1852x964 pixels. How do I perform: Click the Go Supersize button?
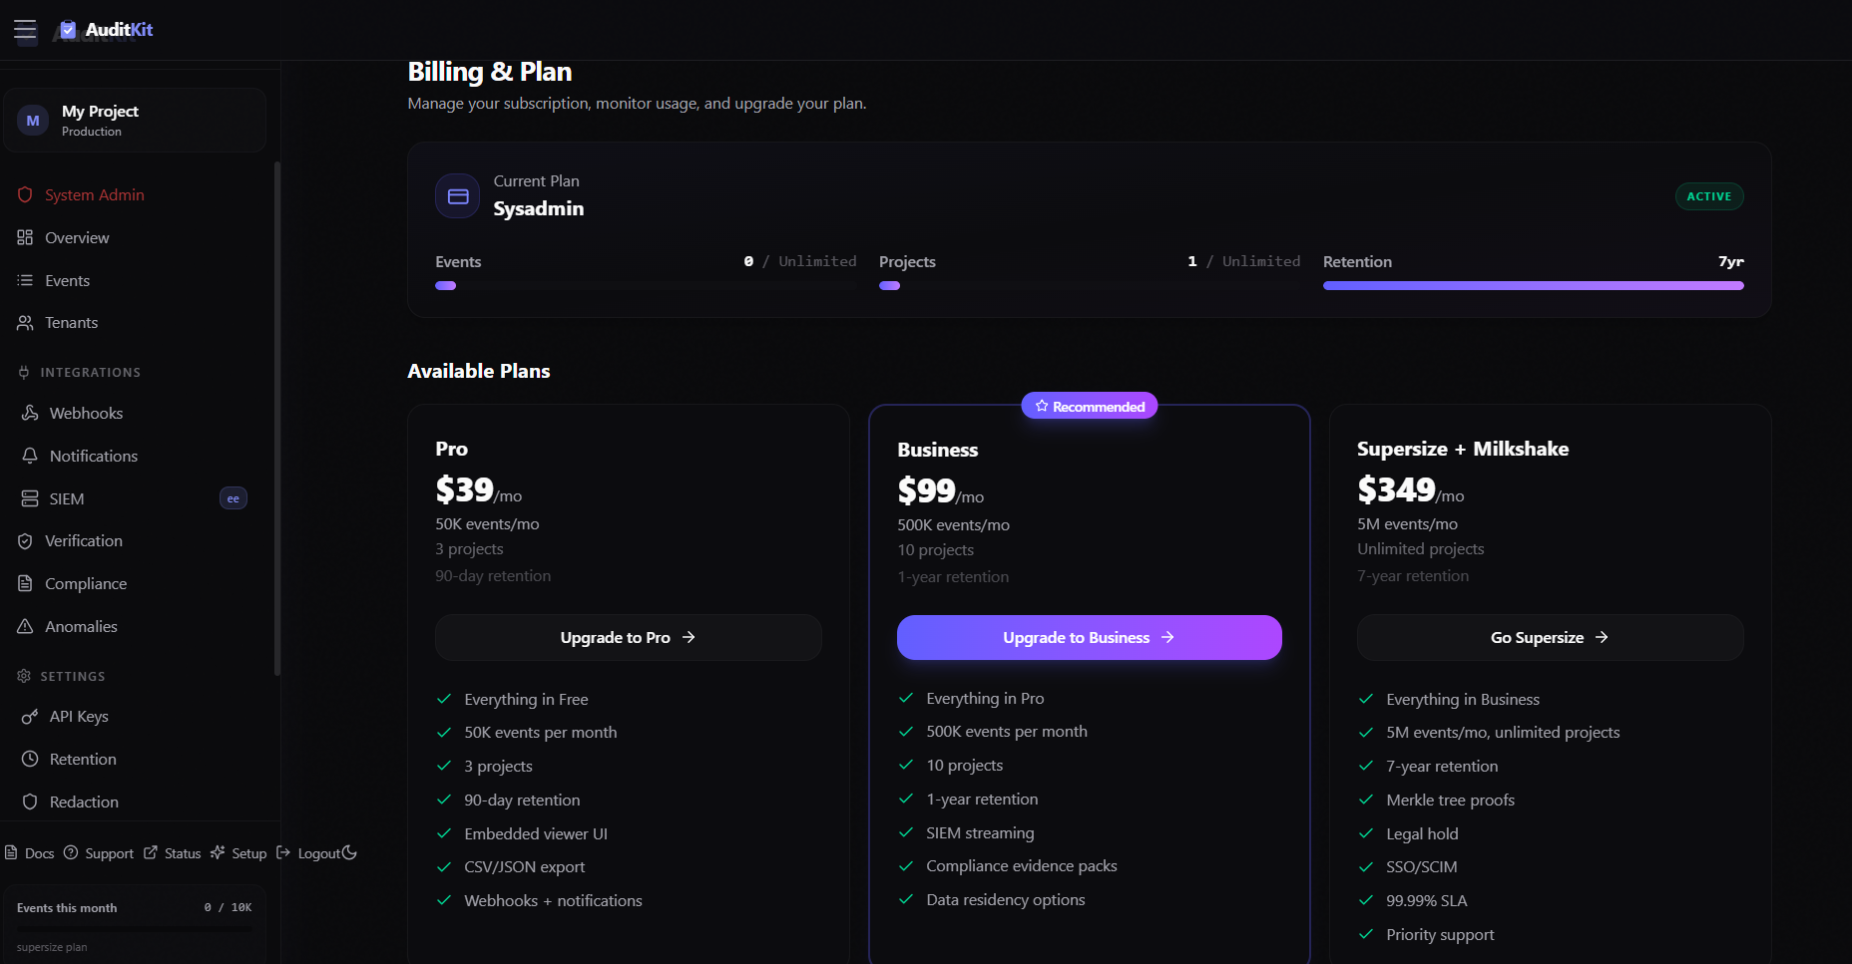tap(1550, 638)
